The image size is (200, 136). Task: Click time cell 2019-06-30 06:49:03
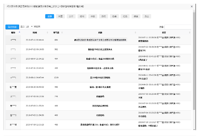[x=35, y=87]
